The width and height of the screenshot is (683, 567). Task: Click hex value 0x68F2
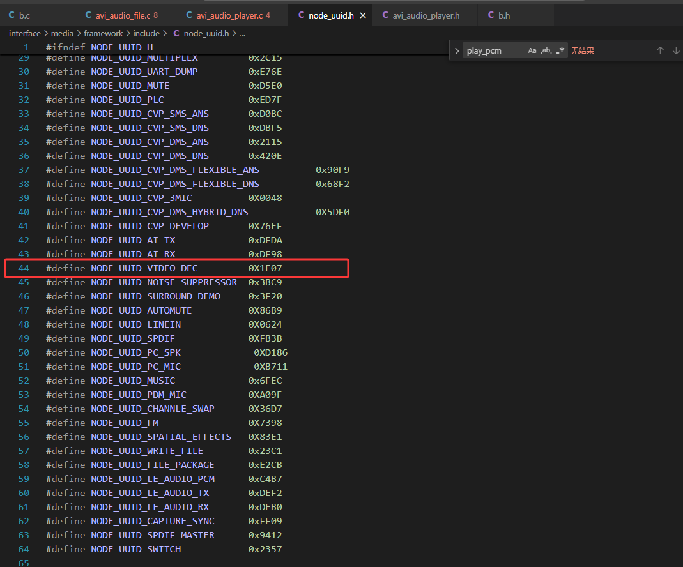(332, 184)
